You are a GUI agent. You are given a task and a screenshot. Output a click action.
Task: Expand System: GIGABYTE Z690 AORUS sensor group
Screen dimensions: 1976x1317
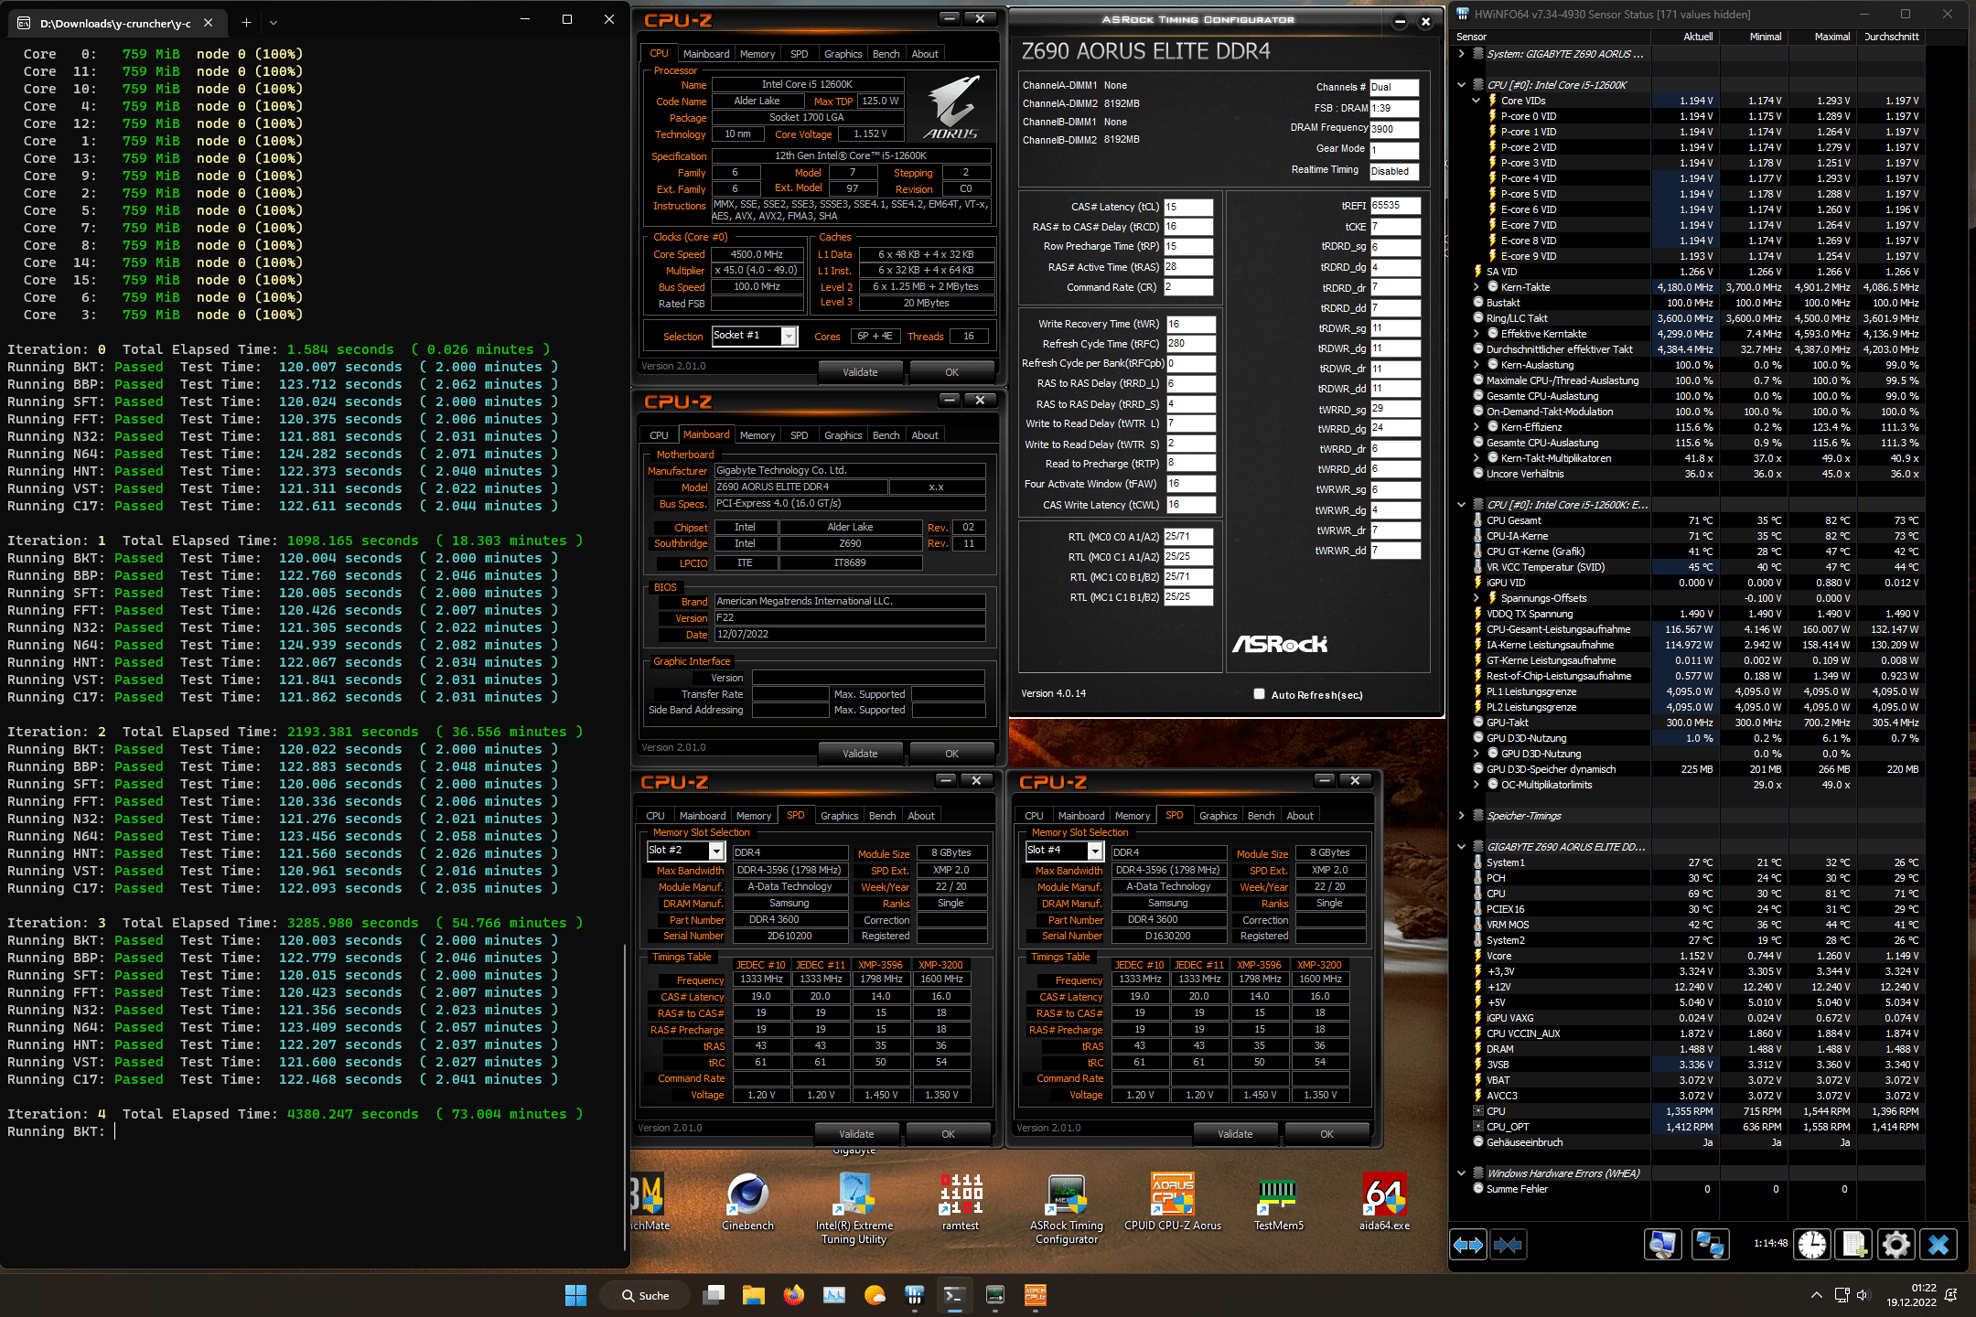tap(1461, 54)
